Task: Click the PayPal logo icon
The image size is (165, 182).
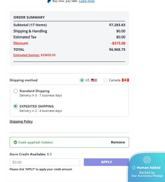Action: (x=49, y=1)
